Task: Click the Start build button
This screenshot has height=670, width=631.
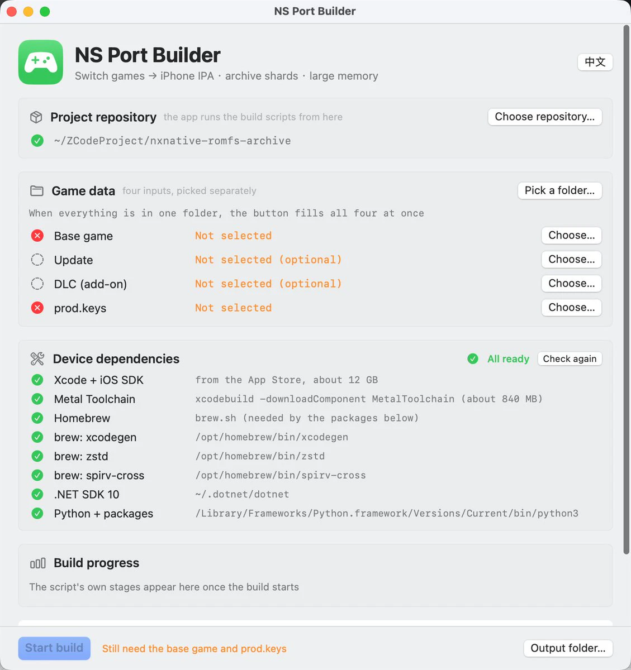Action: point(54,648)
